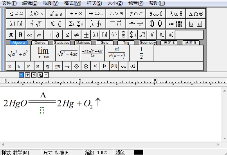Insert the fraktur M symbol

click(58, 66)
